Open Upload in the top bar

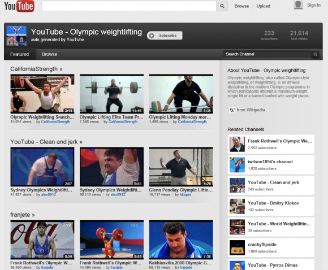tap(263, 6)
